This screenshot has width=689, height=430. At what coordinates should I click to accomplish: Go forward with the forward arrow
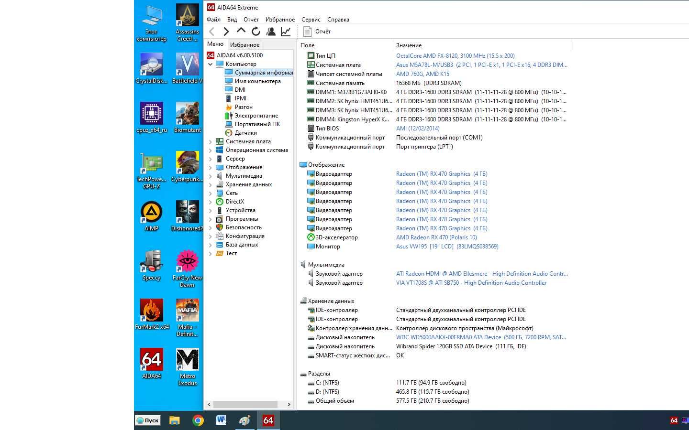point(226,32)
